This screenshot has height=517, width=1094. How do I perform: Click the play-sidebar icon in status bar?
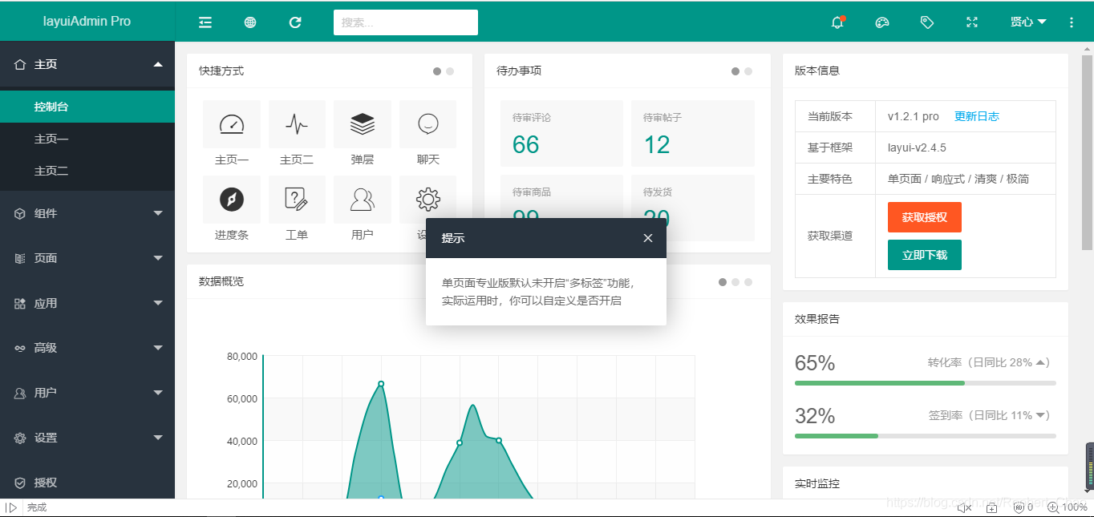click(x=10, y=507)
